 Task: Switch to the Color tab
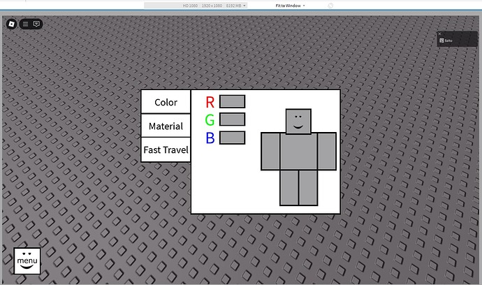pyautogui.click(x=166, y=102)
